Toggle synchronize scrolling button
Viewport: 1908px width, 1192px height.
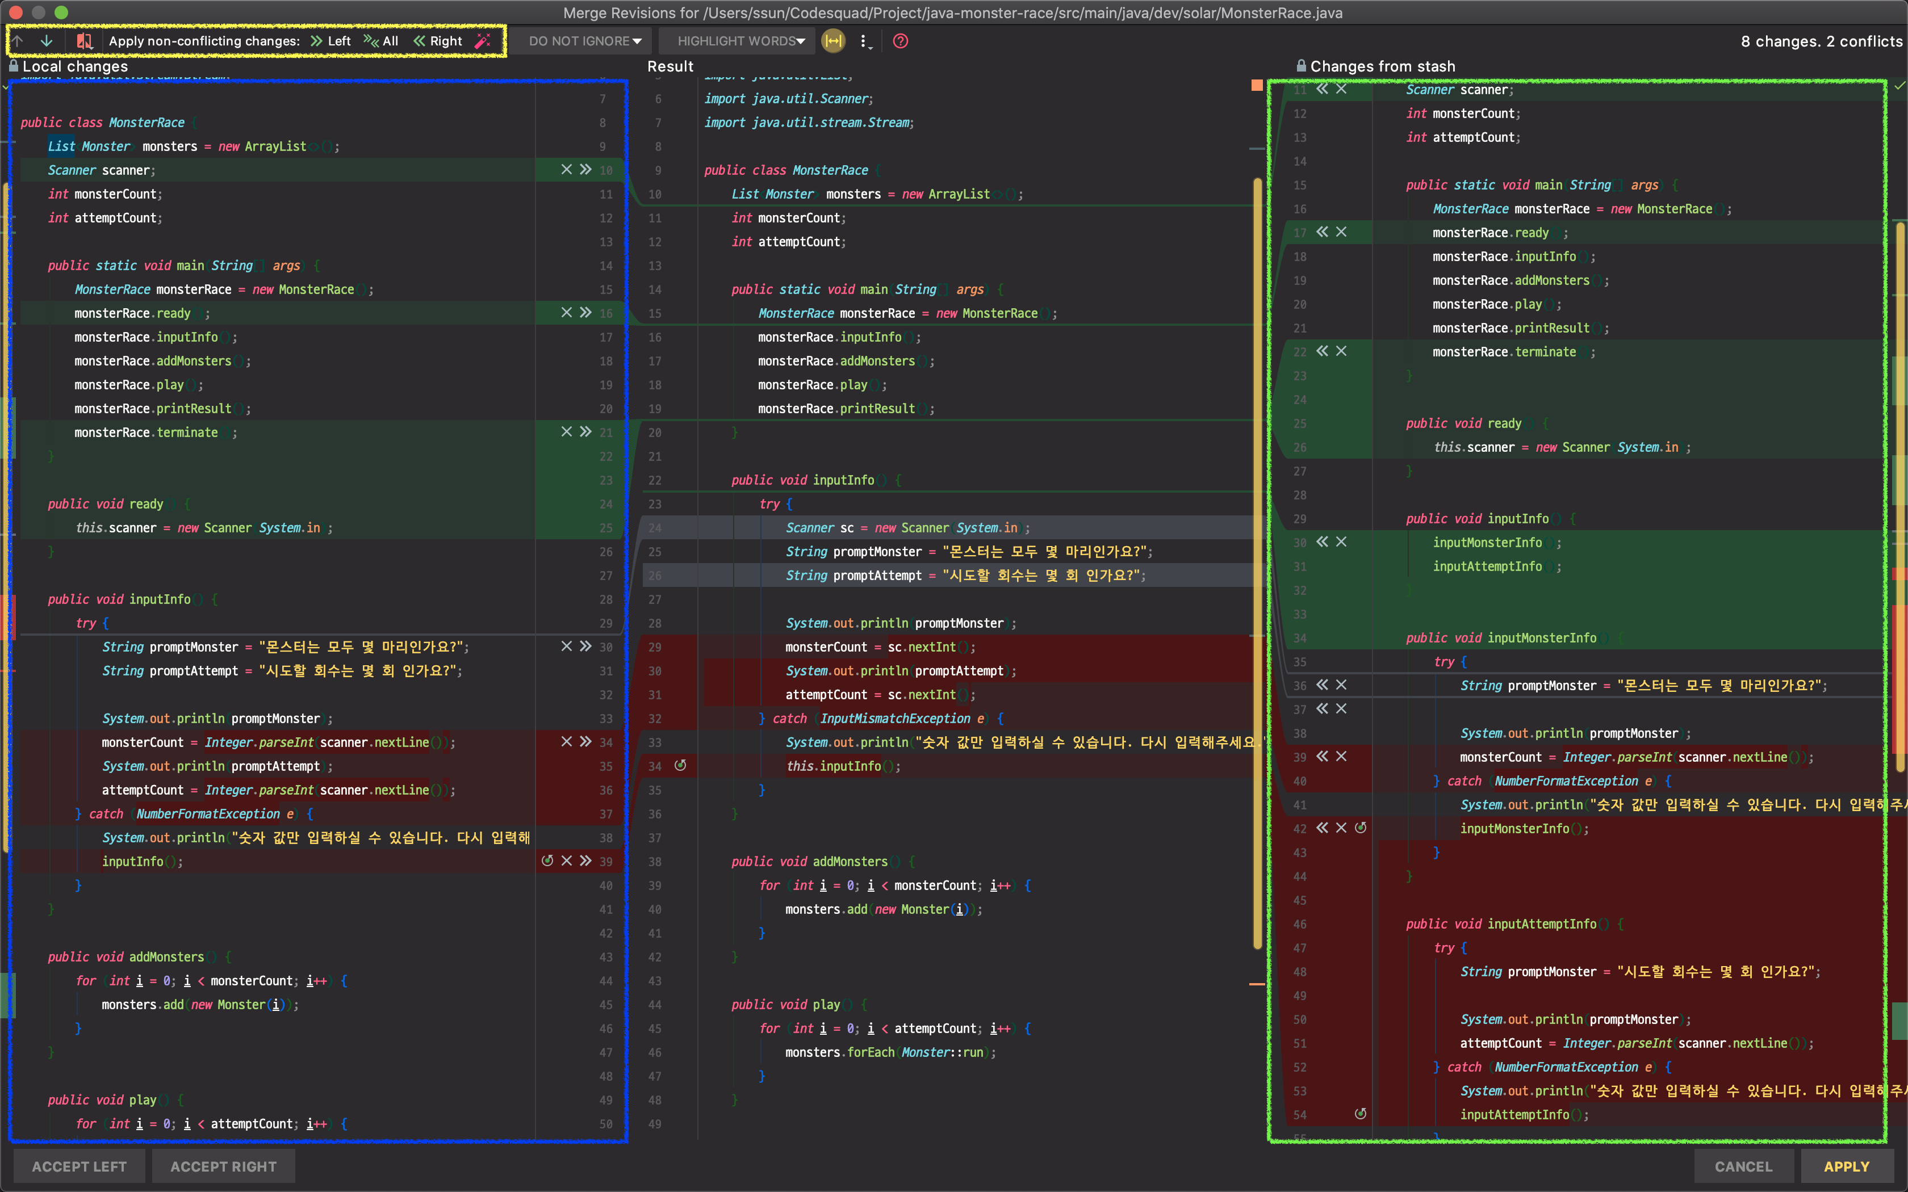click(834, 41)
